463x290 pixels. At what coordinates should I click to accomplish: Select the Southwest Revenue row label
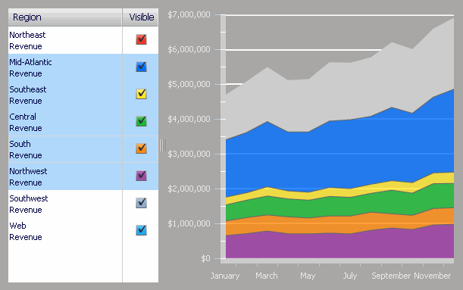coord(28,204)
